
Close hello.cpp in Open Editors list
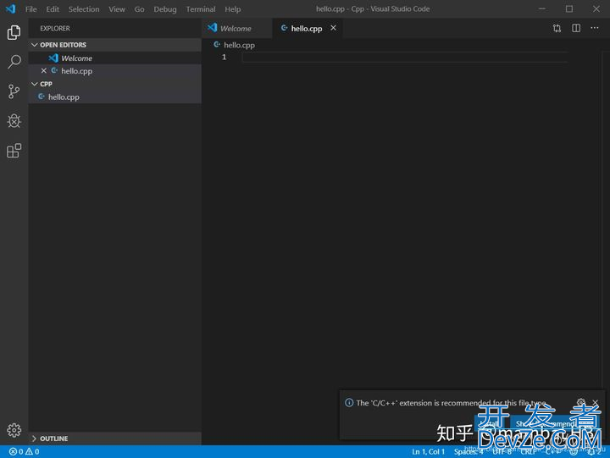coord(43,71)
